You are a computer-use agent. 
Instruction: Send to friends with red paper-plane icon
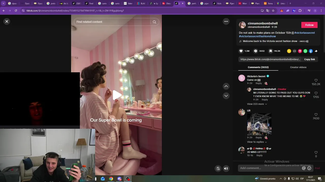[300, 51]
